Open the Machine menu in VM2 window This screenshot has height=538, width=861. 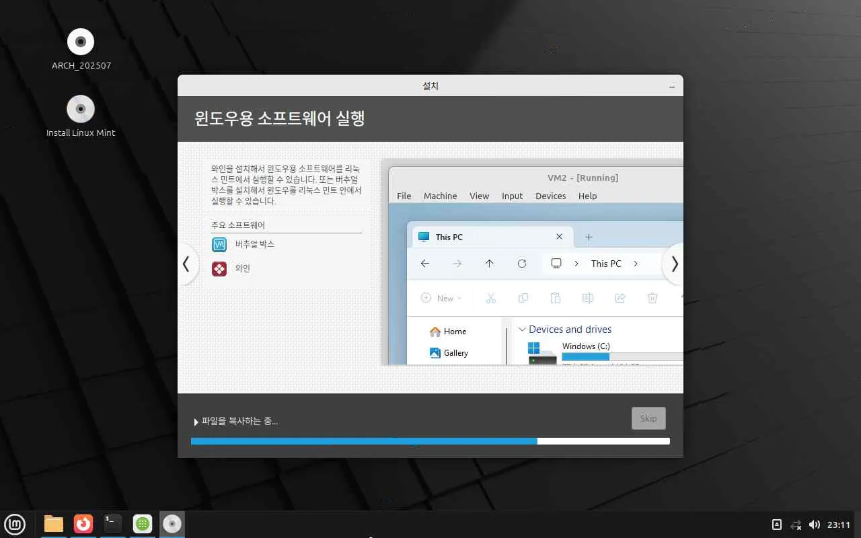[441, 196]
